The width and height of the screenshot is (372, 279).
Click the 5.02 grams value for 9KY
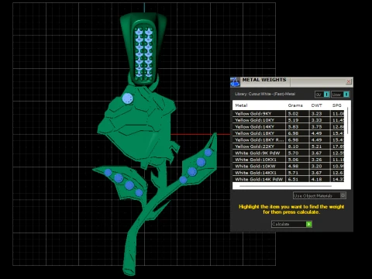pos(293,114)
